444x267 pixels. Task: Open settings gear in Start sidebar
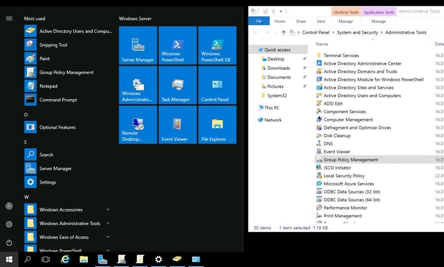click(x=9, y=224)
